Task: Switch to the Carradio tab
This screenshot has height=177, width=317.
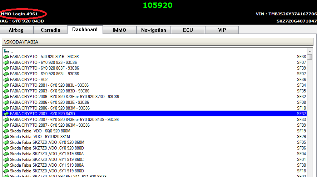Action: point(50,30)
